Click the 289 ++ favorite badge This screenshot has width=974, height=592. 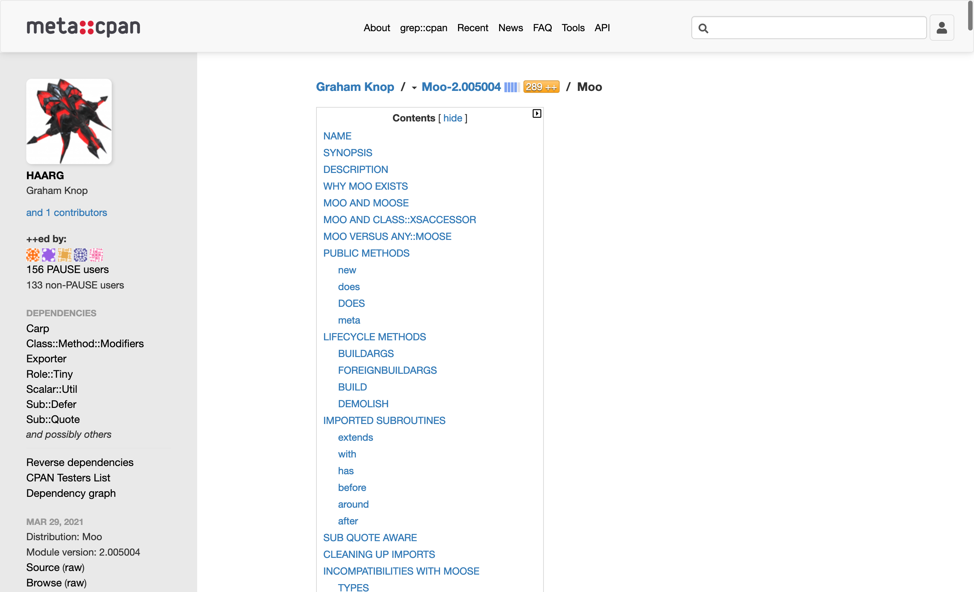click(x=541, y=87)
